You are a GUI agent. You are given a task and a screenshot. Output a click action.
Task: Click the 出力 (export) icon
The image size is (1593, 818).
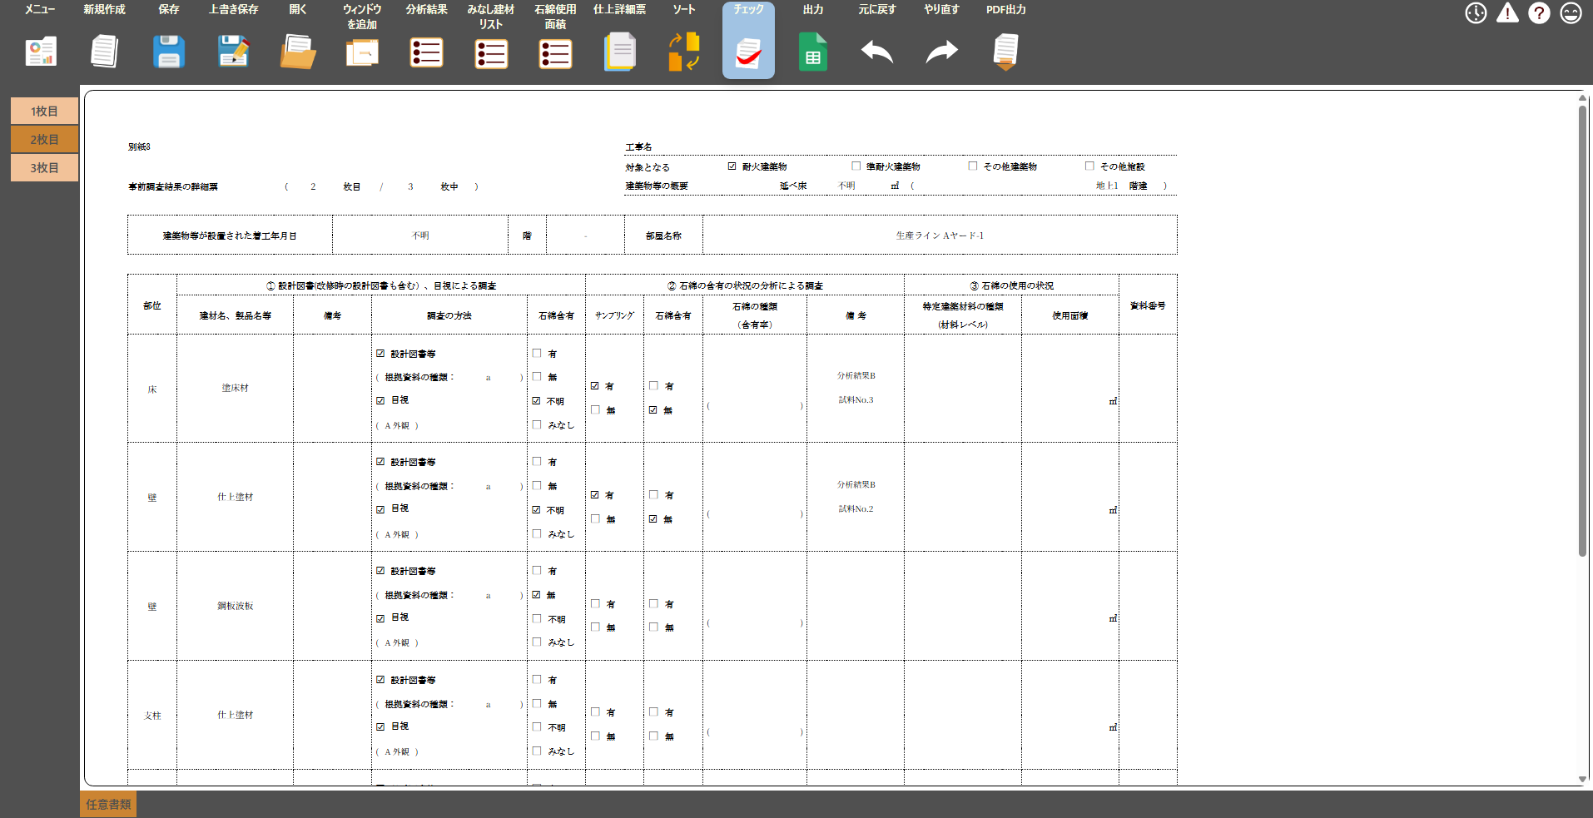[x=812, y=52]
